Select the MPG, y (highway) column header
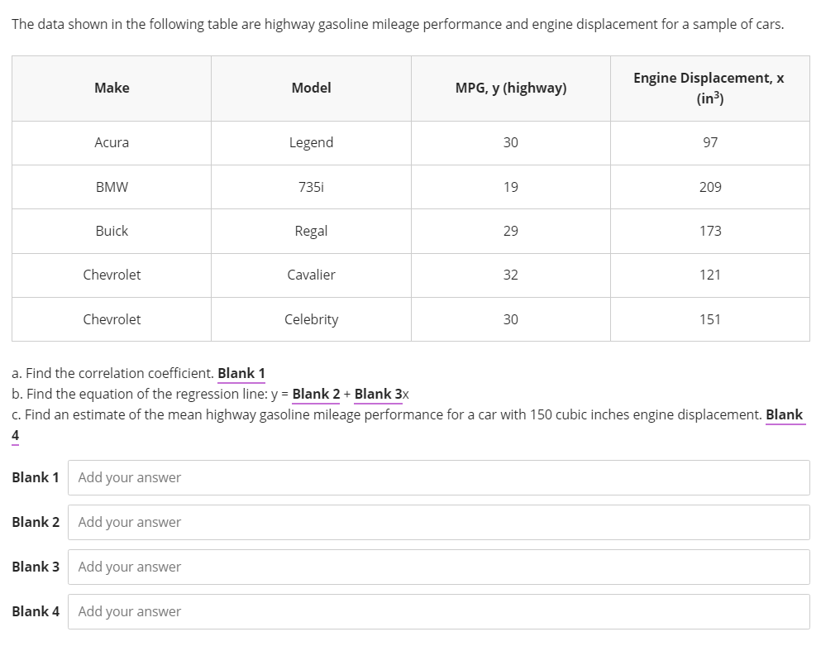The height and width of the screenshot is (651, 821). click(x=510, y=88)
